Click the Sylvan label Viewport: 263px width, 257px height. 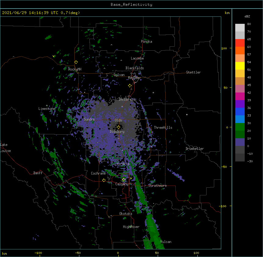point(119,75)
